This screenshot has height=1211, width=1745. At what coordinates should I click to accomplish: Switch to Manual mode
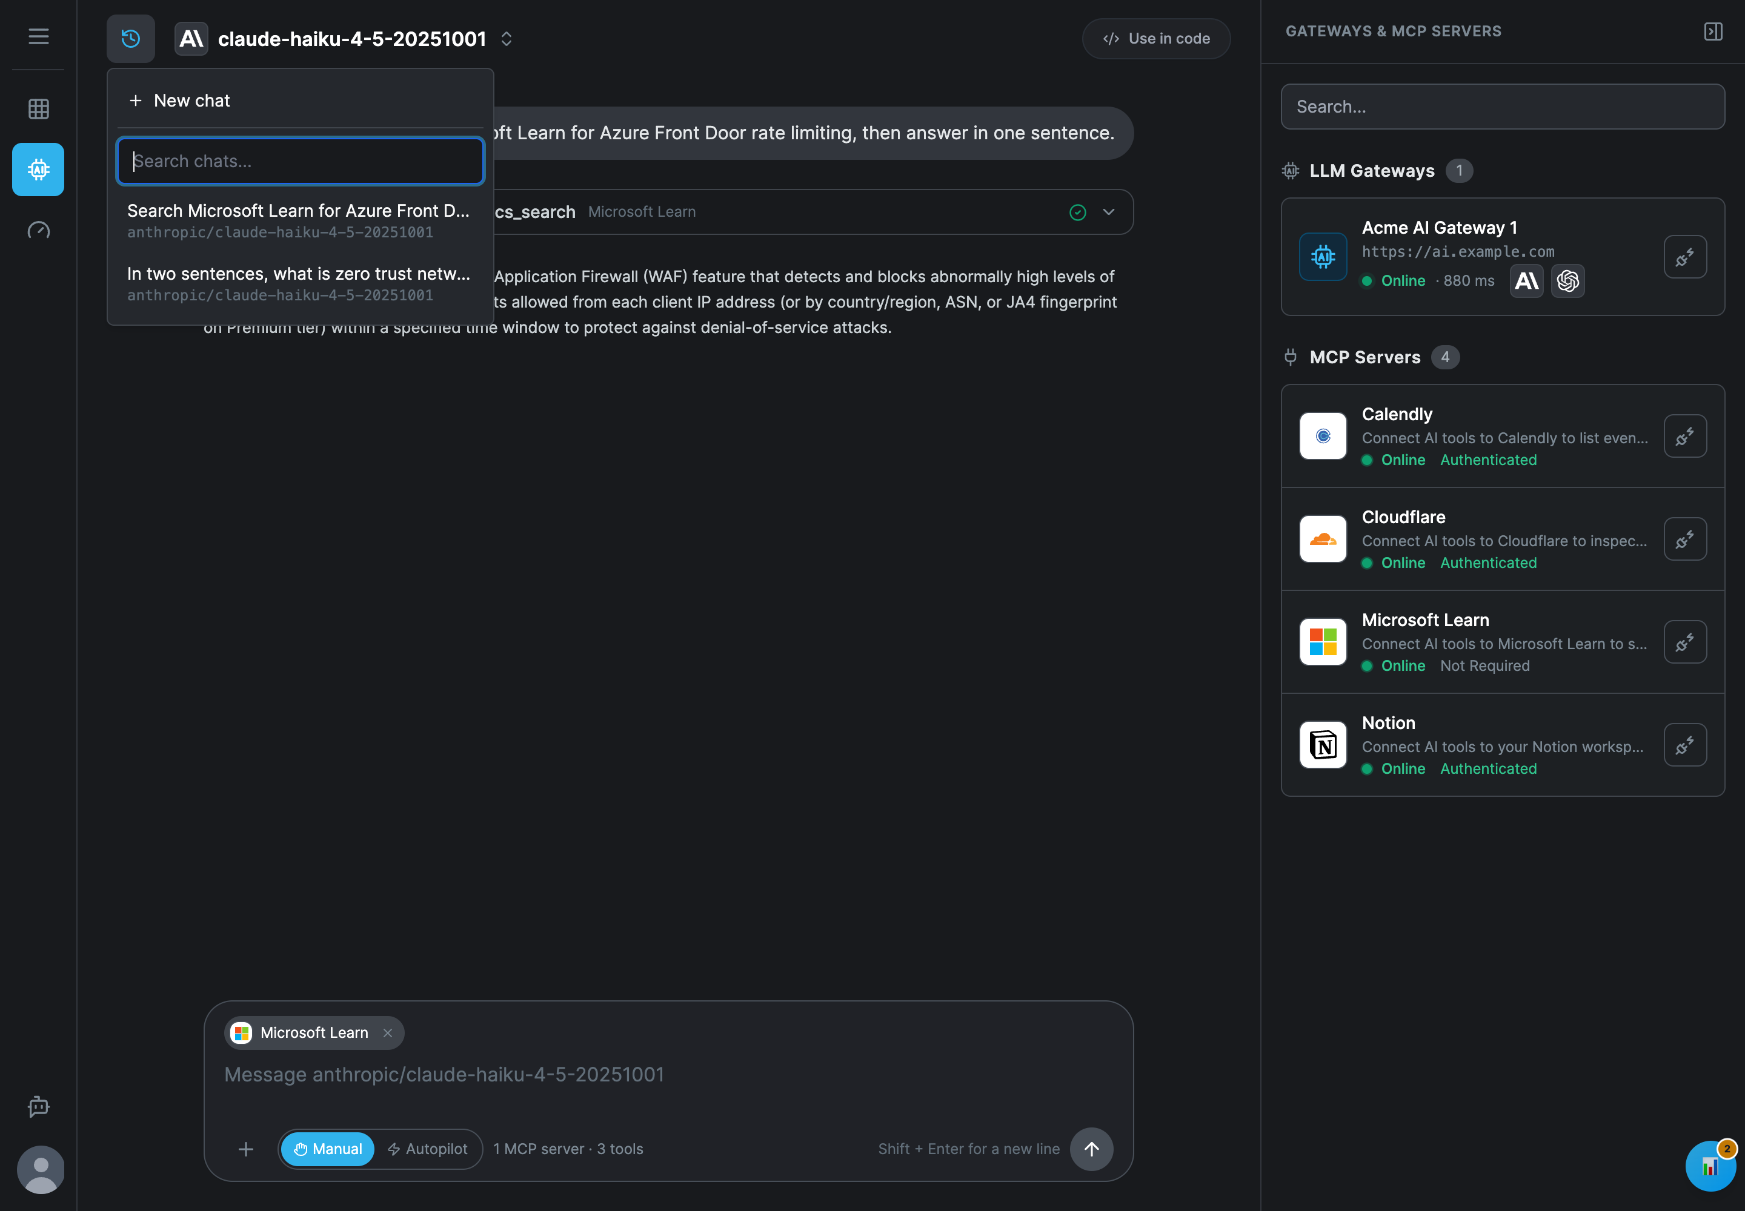pos(328,1149)
